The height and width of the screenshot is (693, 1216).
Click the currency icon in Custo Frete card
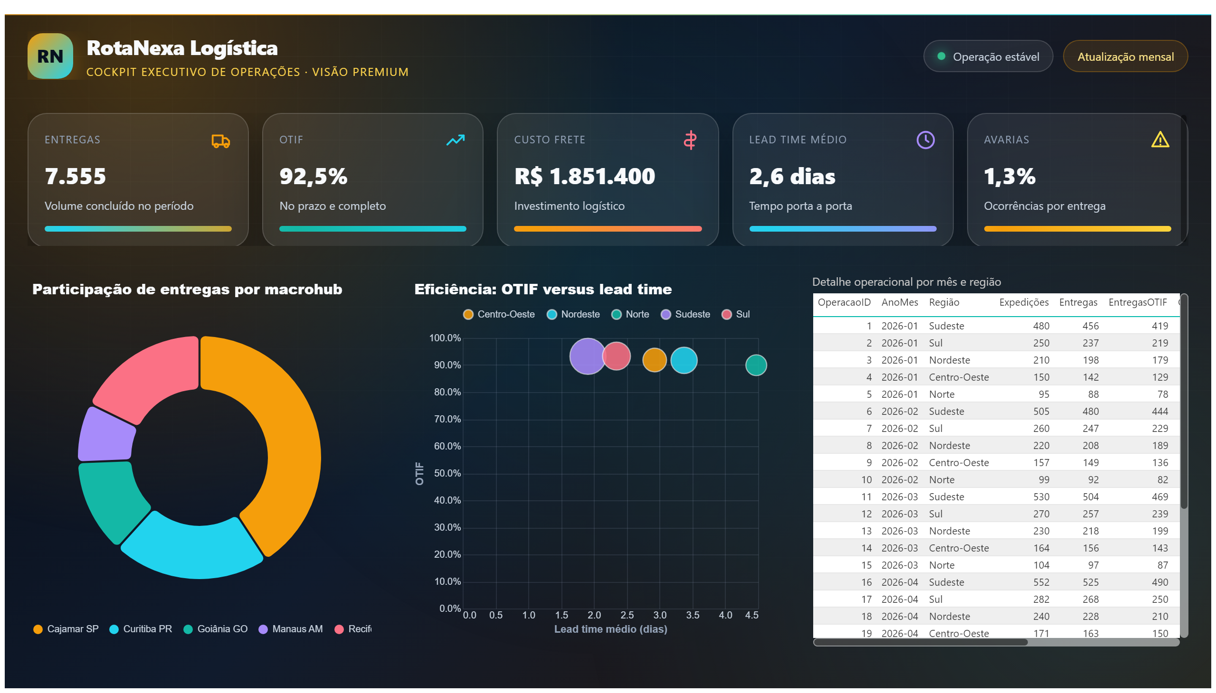(690, 140)
